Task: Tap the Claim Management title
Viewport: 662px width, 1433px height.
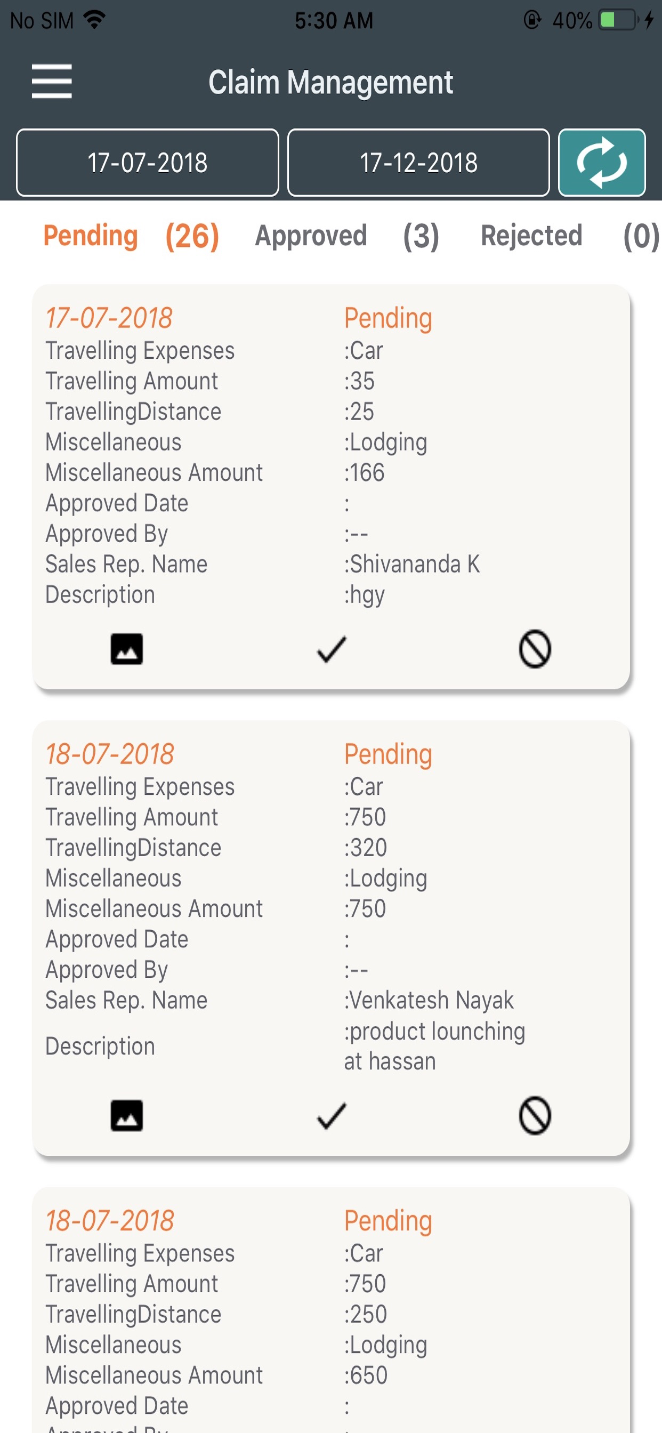Action: click(331, 82)
